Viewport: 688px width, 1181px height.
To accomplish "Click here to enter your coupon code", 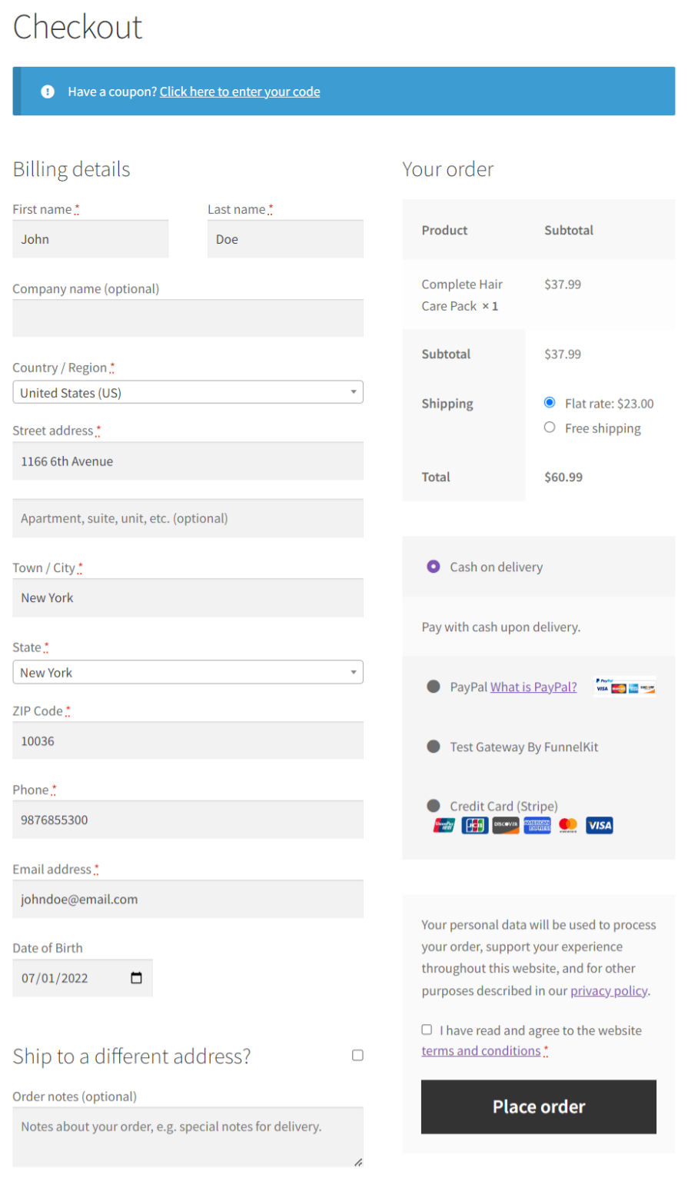I will click(x=239, y=91).
